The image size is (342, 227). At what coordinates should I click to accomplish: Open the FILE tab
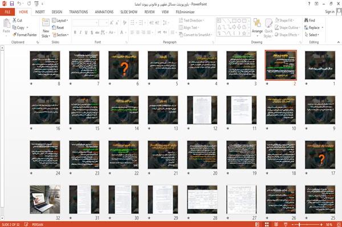coord(7,12)
